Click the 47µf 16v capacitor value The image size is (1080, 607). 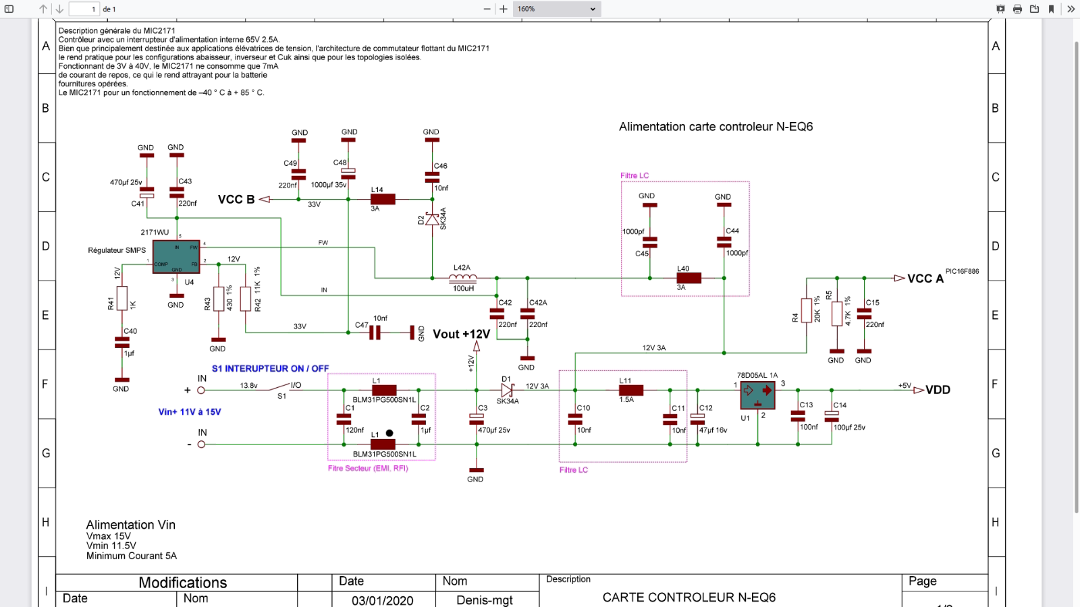(x=713, y=430)
